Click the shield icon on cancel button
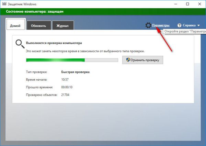 [128, 60]
